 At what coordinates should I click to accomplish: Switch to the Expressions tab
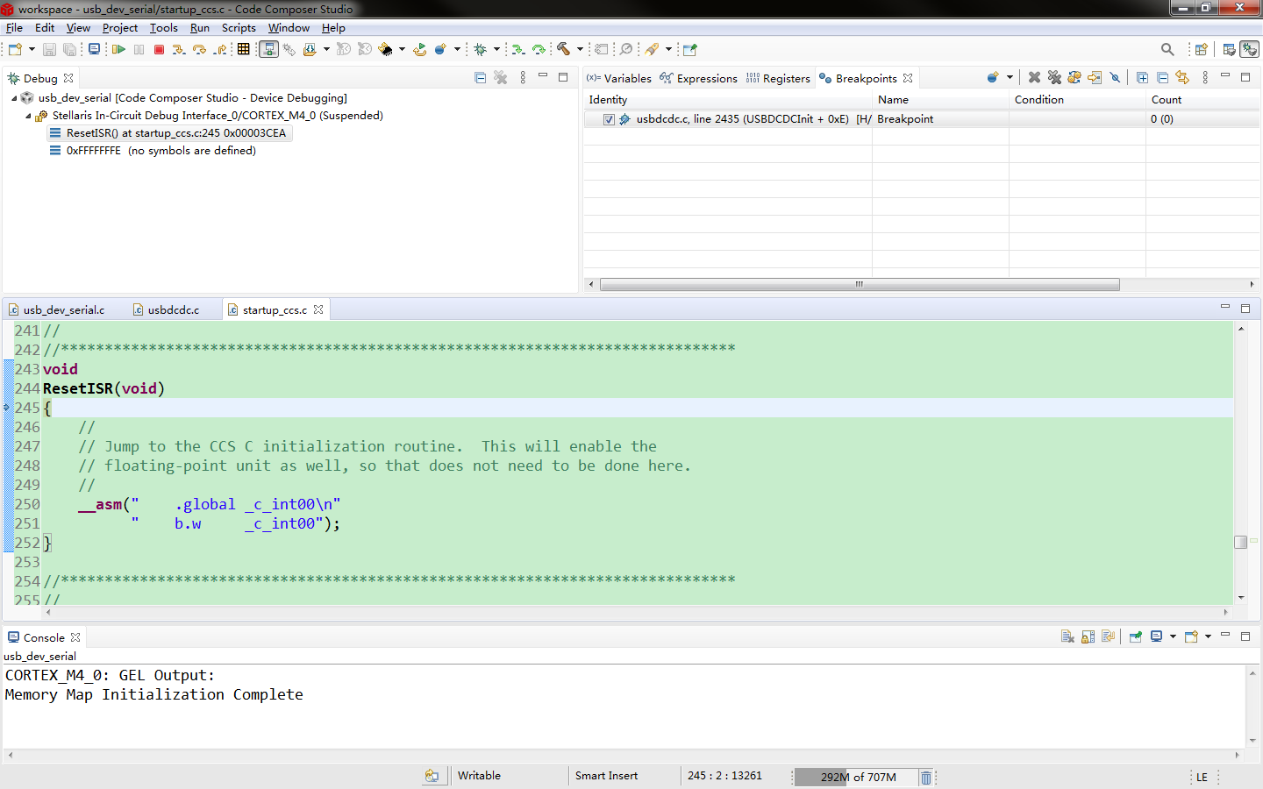(699, 79)
